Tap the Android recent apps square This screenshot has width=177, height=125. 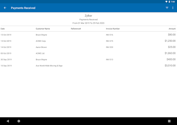click(169, 121)
